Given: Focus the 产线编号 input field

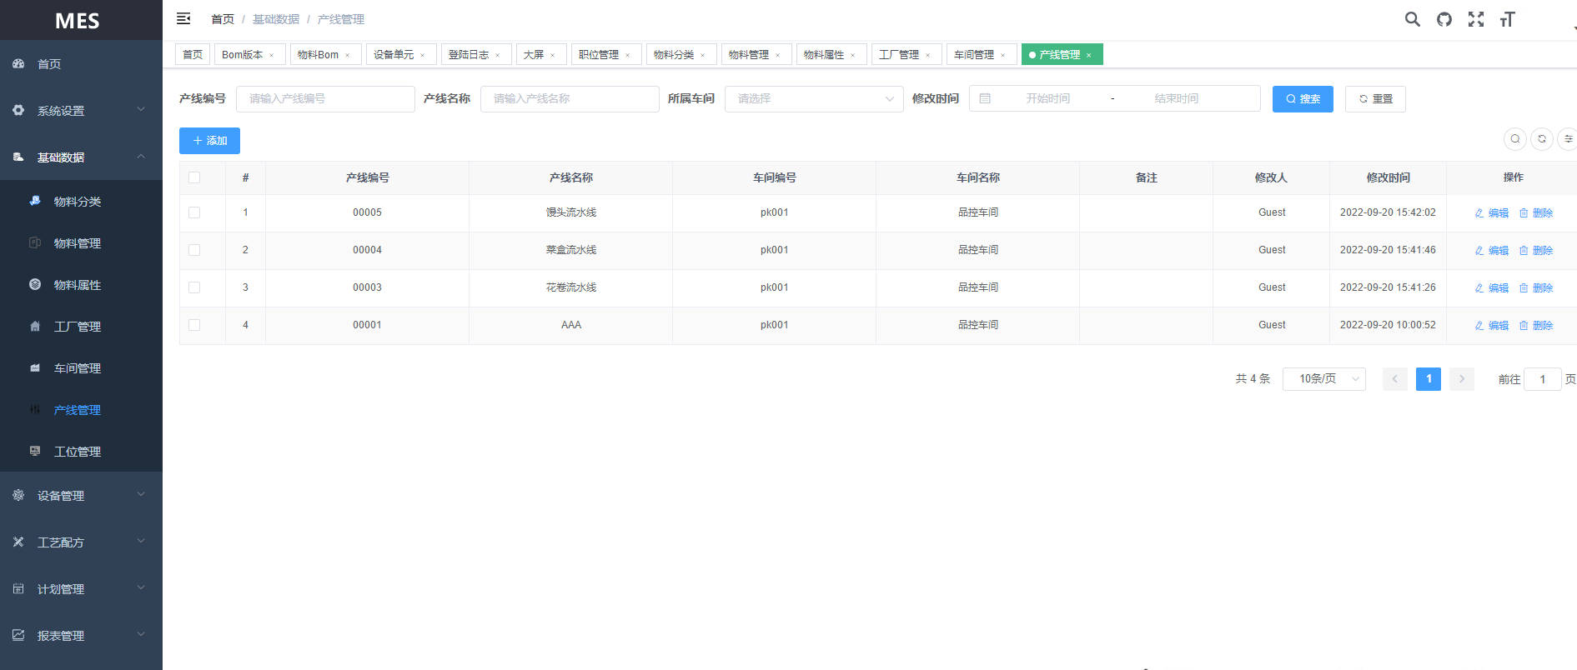Looking at the screenshot, I should (325, 99).
